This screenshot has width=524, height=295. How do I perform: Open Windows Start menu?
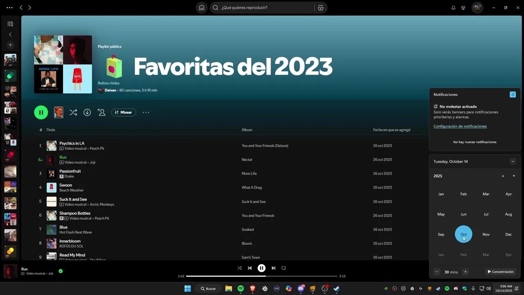187,288
